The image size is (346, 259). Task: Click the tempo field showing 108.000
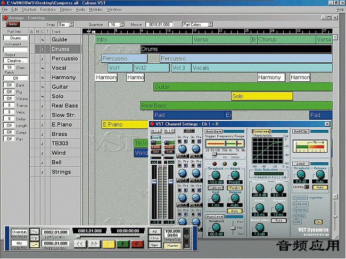[172, 231]
